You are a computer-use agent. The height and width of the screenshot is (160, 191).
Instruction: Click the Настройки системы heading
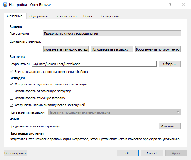(x=26, y=133)
